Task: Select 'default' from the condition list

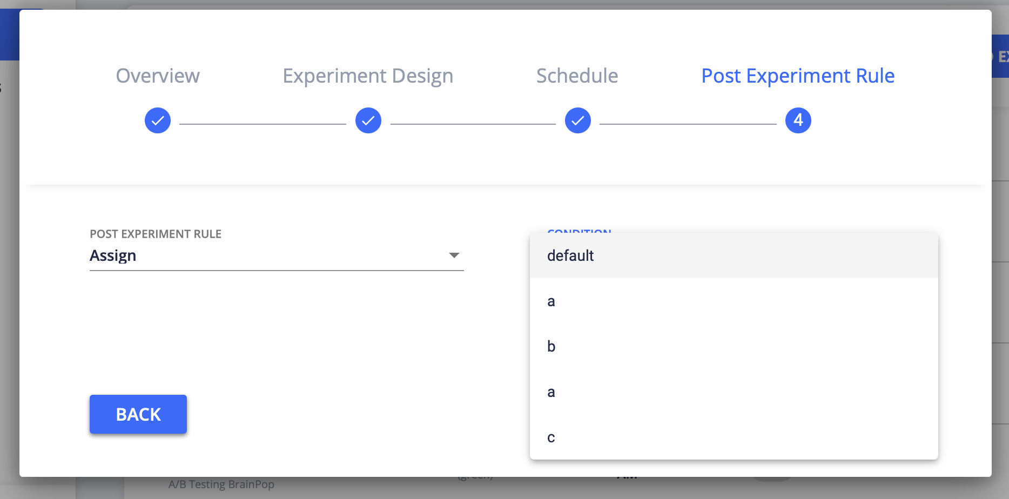Action: pos(570,255)
